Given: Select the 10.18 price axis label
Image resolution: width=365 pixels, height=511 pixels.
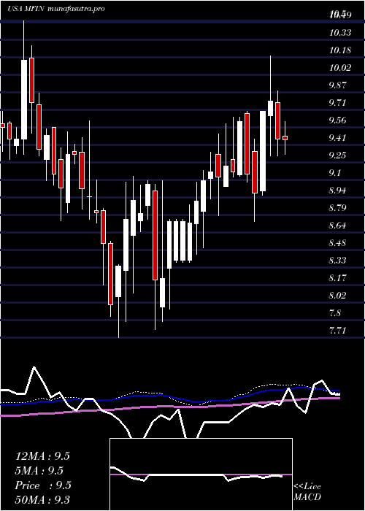Looking at the screenshot, I should coord(340,50).
